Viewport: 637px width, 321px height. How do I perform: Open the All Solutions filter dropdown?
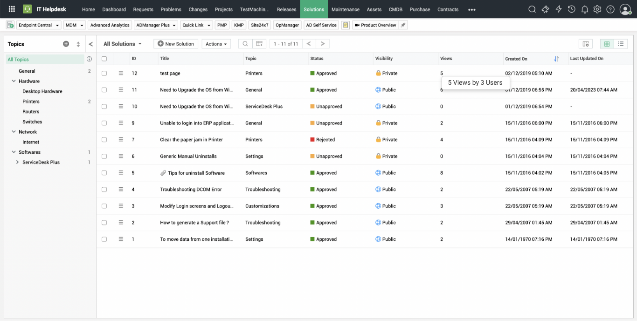coord(122,44)
